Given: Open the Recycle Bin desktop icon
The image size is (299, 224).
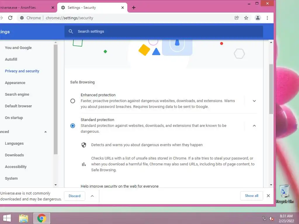Looking at the screenshot, I should [x=285, y=194].
